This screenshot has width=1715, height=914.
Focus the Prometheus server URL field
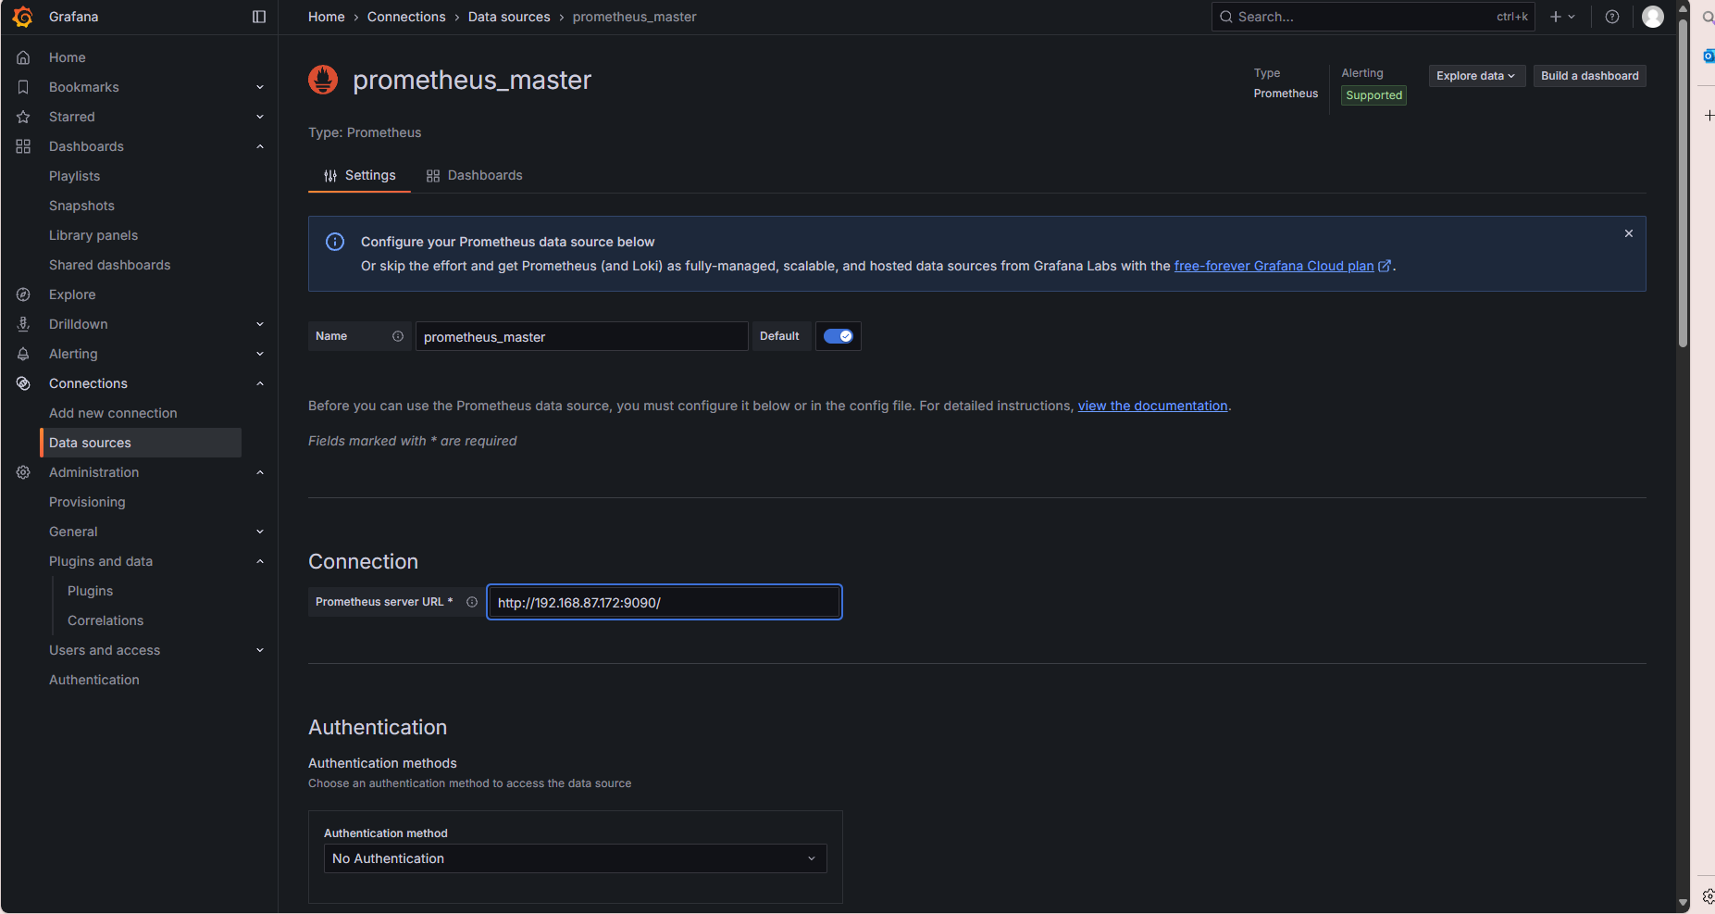pyautogui.click(x=665, y=602)
